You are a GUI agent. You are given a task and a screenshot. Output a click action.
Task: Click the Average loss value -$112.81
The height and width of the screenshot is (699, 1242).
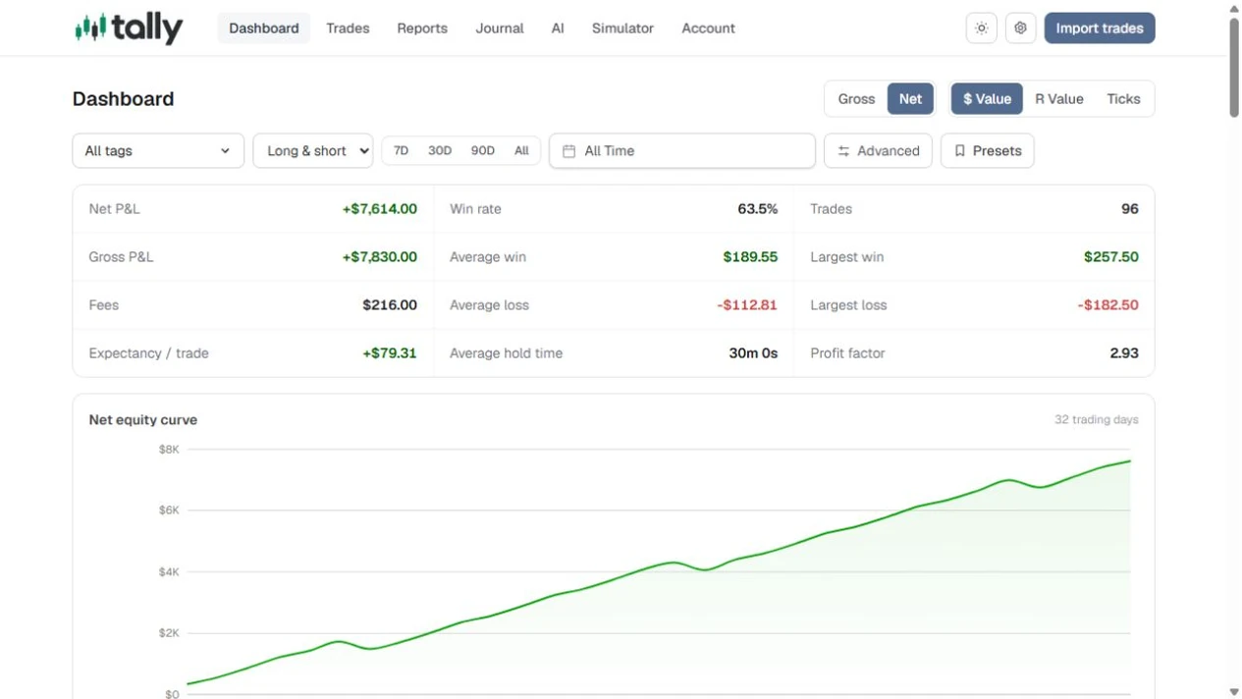point(747,305)
